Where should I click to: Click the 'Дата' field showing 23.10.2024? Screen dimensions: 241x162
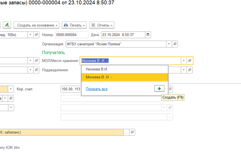pyautogui.click(x=123, y=35)
